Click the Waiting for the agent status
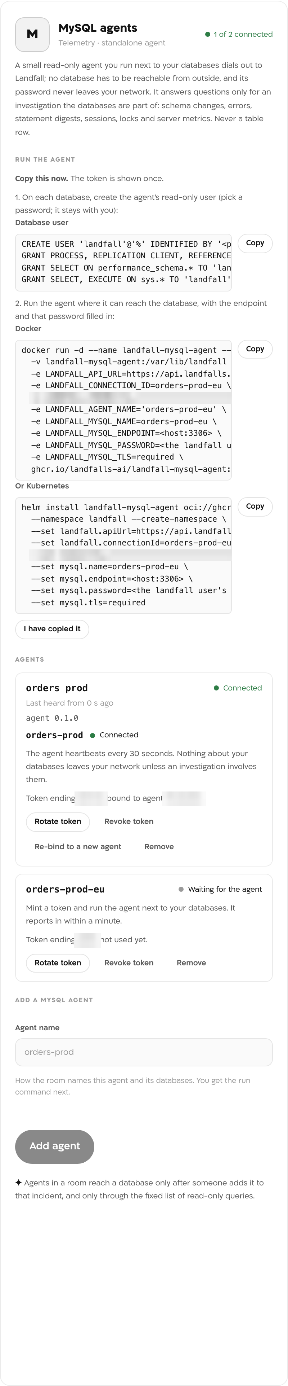 click(220, 889)
